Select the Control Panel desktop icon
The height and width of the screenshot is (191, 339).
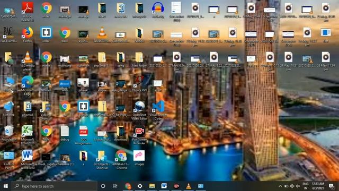[9, 160]
